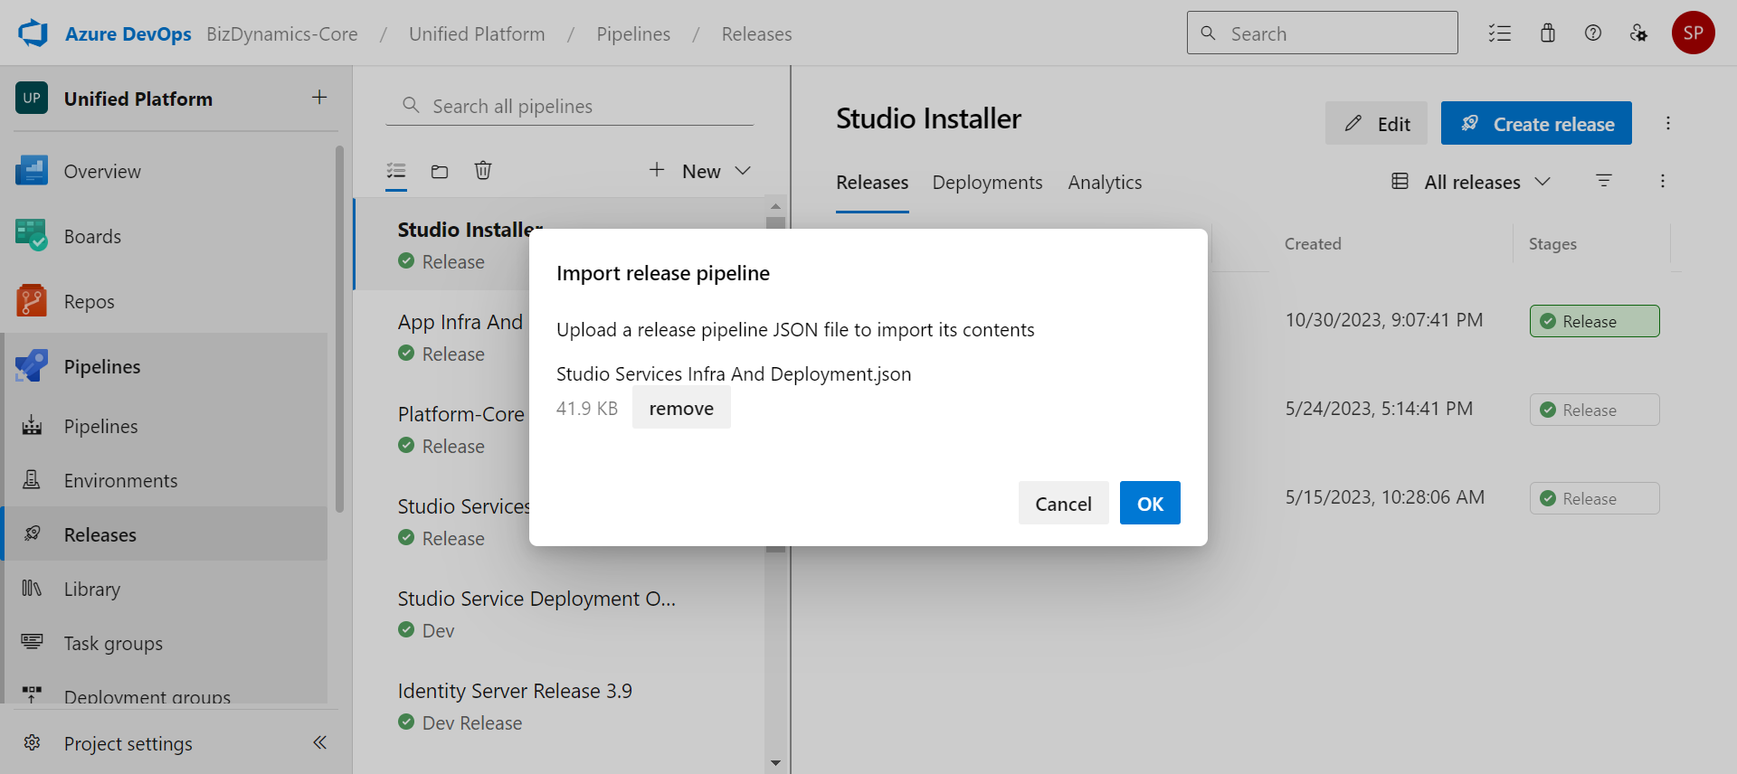Switch to the pipeline list view icon
Screen dimensions: 1737x774
tap(396, 171)
